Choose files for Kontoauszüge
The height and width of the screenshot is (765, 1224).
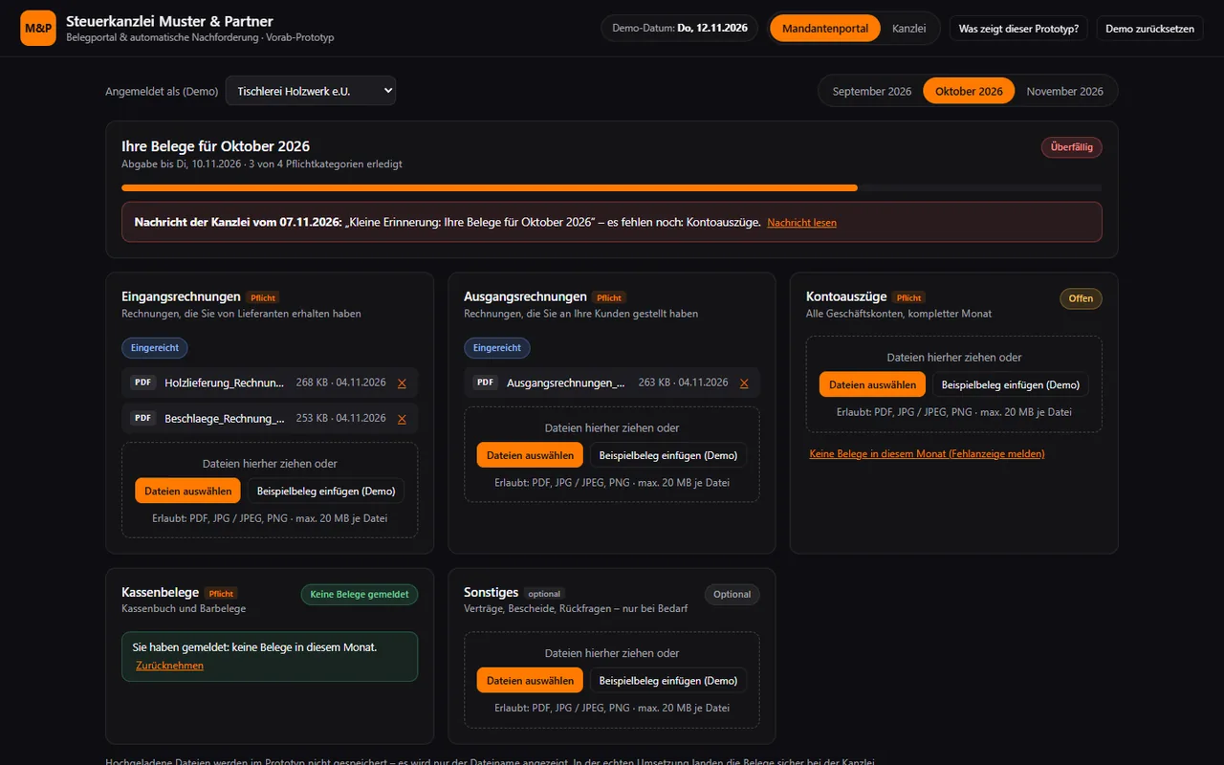point(872,384)
